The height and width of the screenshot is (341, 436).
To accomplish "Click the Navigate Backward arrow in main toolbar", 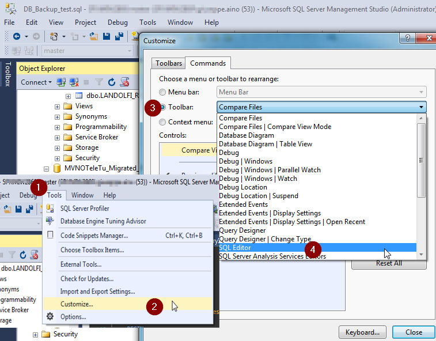I will coord(17,36).
